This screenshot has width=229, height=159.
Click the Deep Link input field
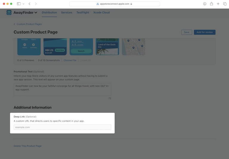click(x=62, y=127)
